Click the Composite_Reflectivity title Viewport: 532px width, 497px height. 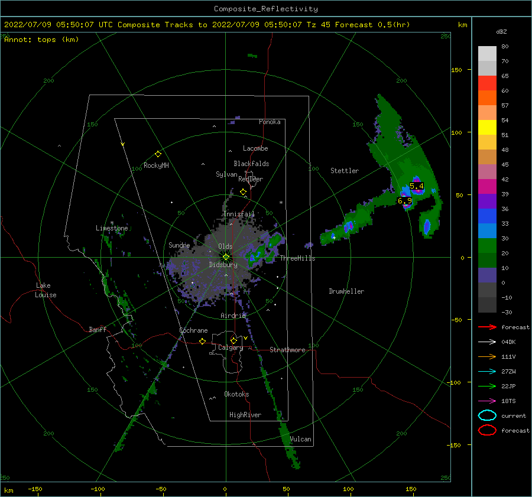pyautogui.click(x=266, y=9)
